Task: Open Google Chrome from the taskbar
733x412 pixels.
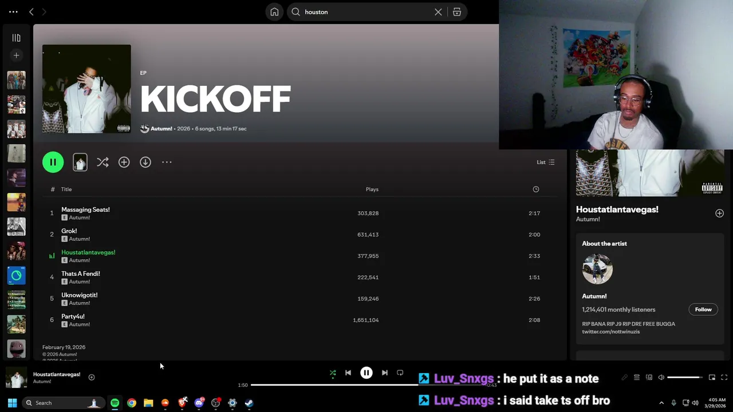Action: pos(132,403)
